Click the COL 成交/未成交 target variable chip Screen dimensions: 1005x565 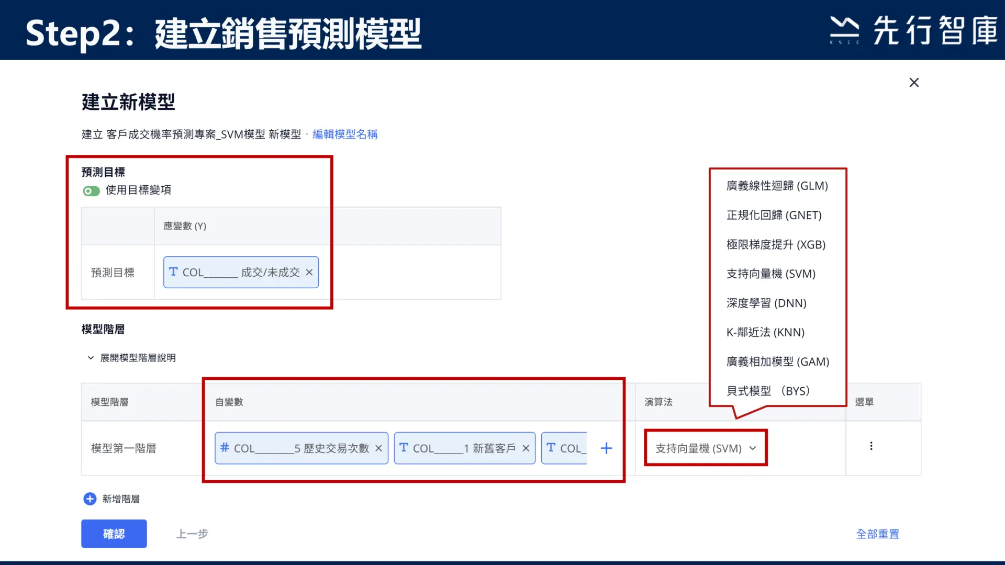pos(241,272)
